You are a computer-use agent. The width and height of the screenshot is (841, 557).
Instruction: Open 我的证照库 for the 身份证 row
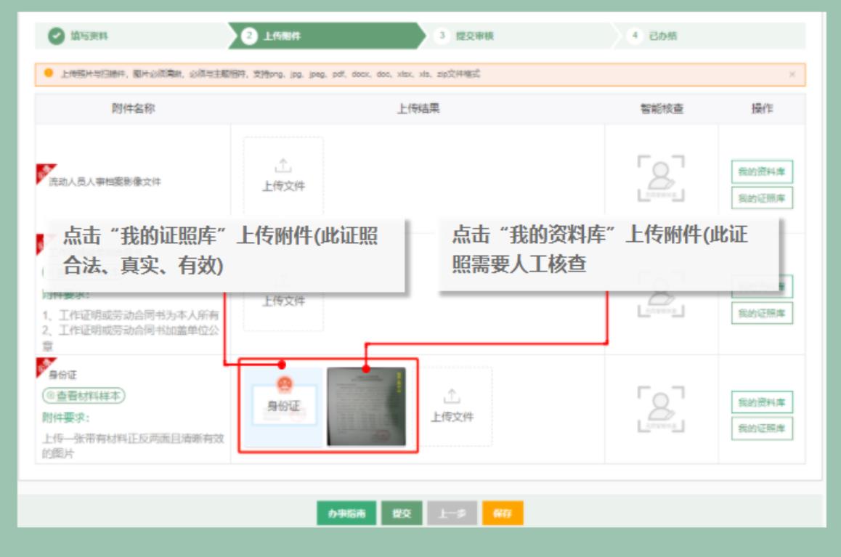click(x=762, y=428)
